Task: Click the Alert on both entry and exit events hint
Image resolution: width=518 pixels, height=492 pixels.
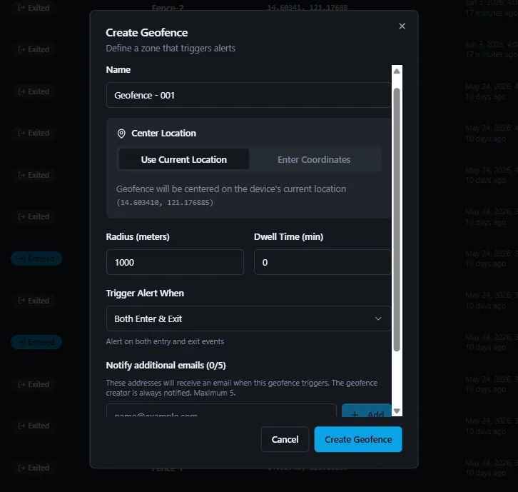Action: (165, 341)
